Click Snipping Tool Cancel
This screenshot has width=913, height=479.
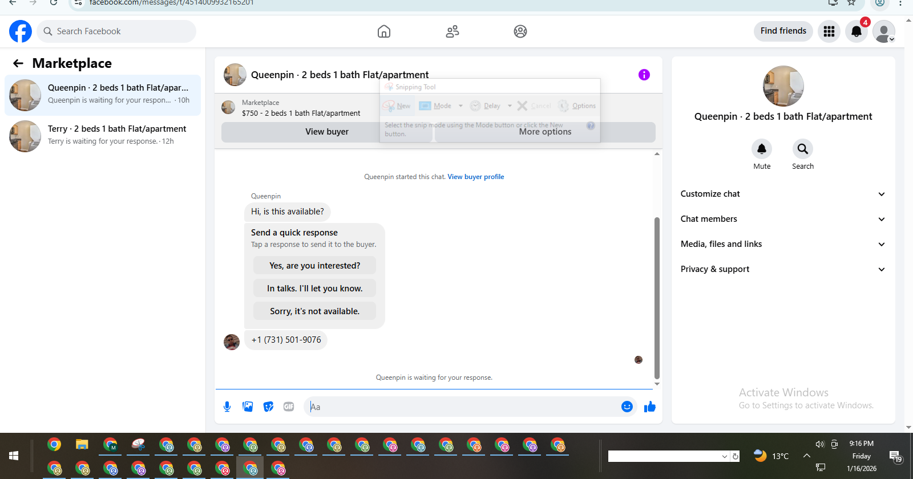coord(534,105)
